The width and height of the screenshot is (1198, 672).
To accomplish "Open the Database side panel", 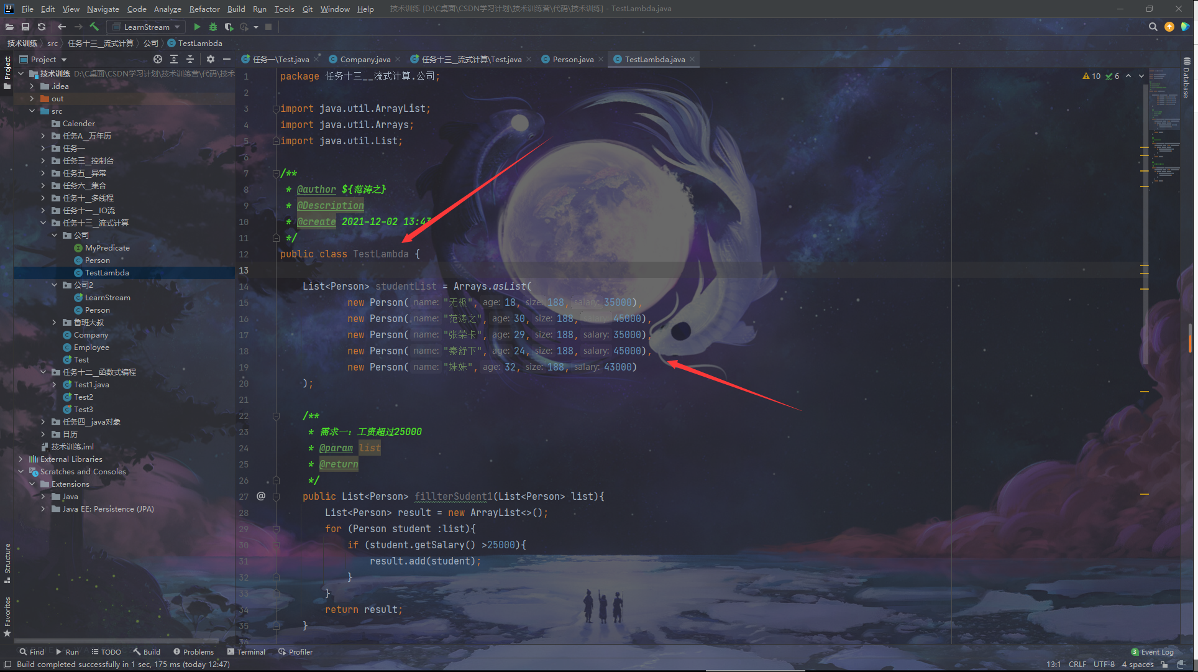I will point(1186,78).
